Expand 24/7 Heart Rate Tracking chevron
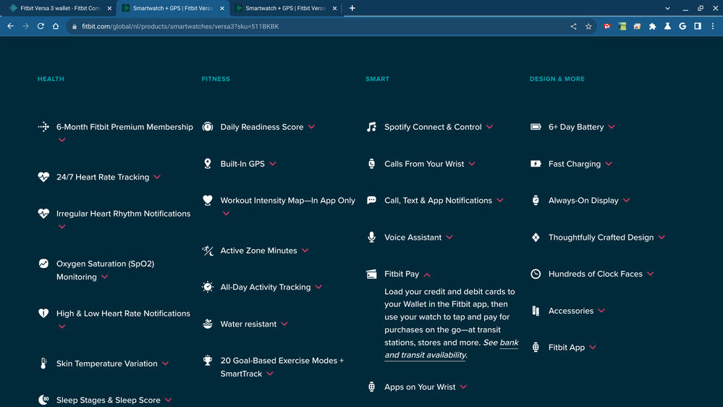 pyautogui.click(x=157, y=177)
